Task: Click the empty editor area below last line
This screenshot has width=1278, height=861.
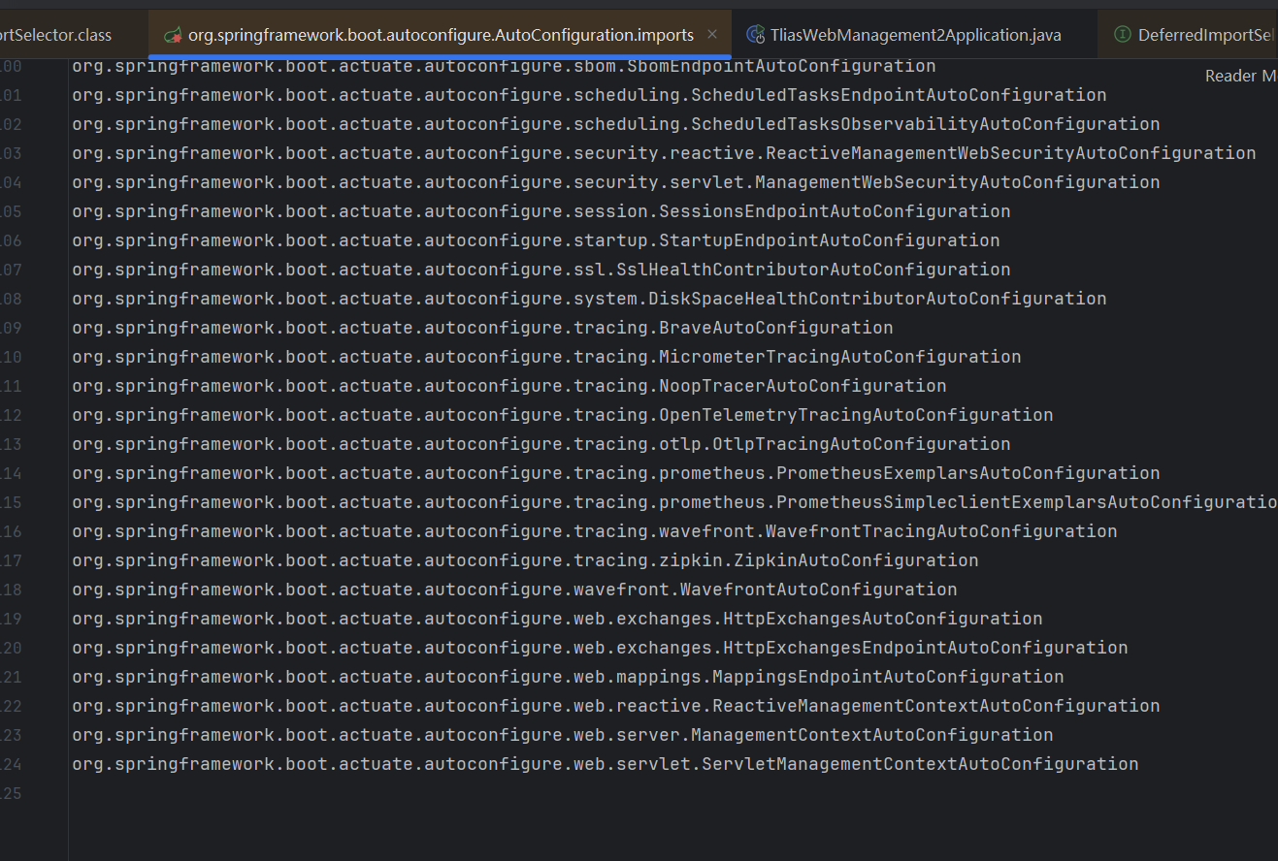Action: (x=582, y=824)
